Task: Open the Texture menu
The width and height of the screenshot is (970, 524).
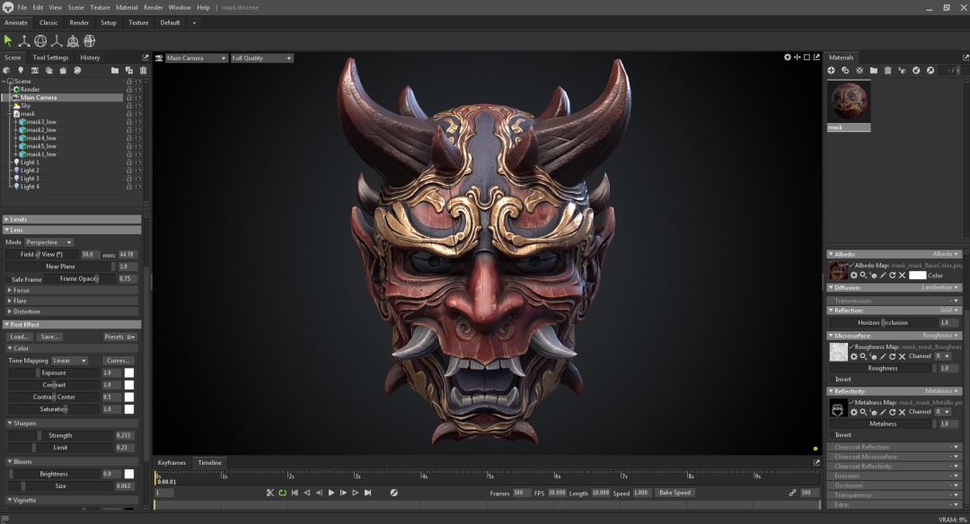Action: (x=100, y=7)
